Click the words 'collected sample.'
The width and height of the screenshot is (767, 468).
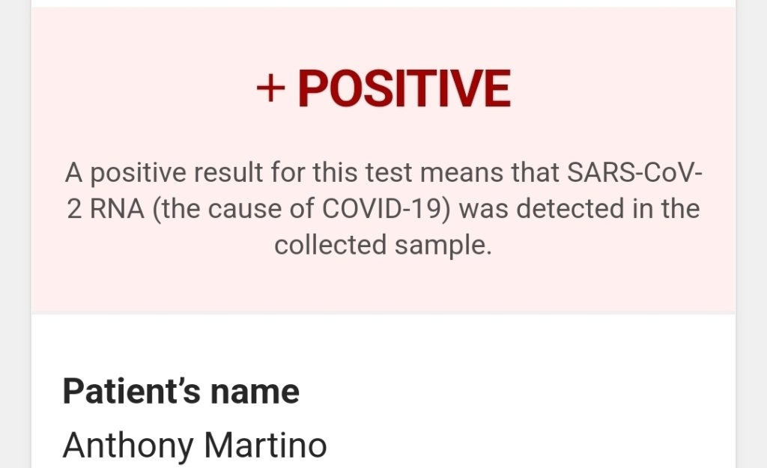coord(383,245)
